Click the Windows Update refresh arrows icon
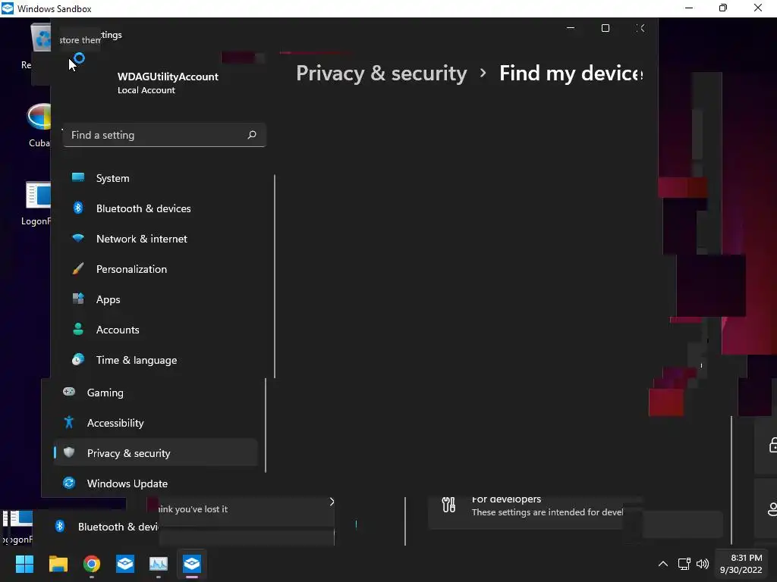The image size is (777, 582). click(x=69, y=483)
